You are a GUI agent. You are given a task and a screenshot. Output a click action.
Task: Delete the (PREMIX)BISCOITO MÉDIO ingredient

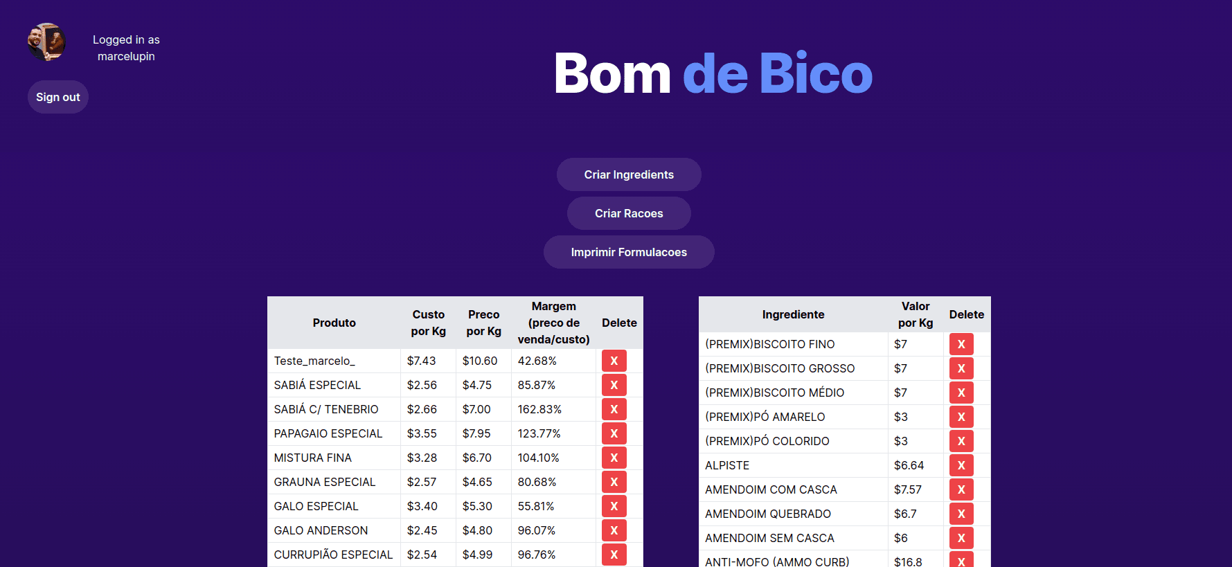pos(961,393)
